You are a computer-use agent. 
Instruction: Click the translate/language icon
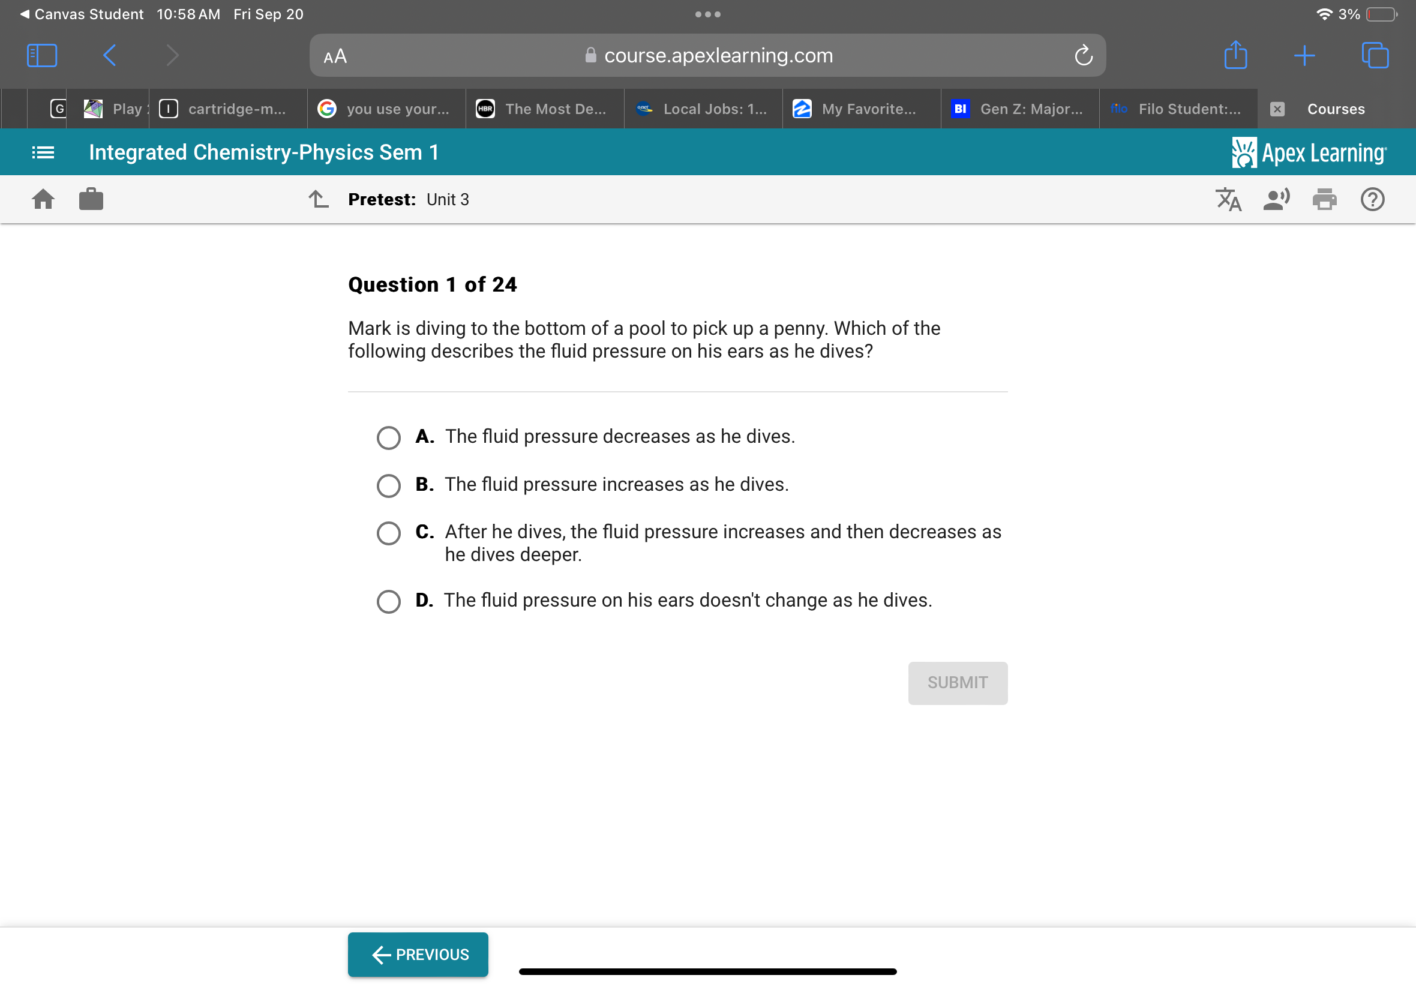1231,199
